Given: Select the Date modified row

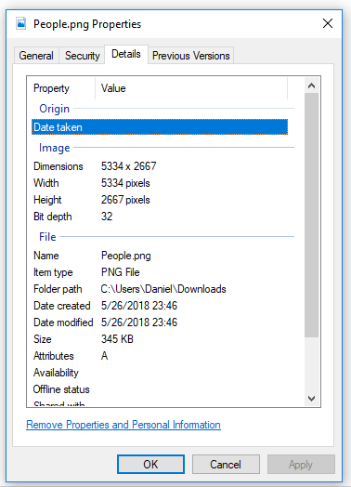Looking at the screenshot, I should click(x=160, y=322).
